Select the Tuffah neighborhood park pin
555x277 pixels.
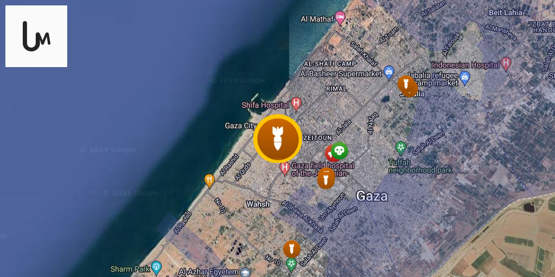401,148
